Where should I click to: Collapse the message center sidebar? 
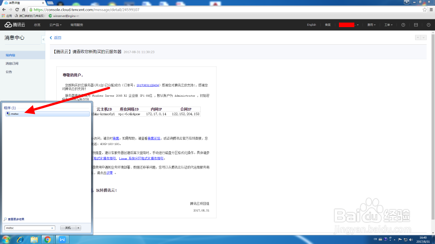43,39
